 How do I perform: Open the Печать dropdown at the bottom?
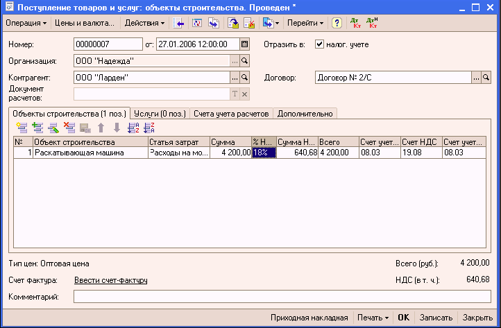372,318
